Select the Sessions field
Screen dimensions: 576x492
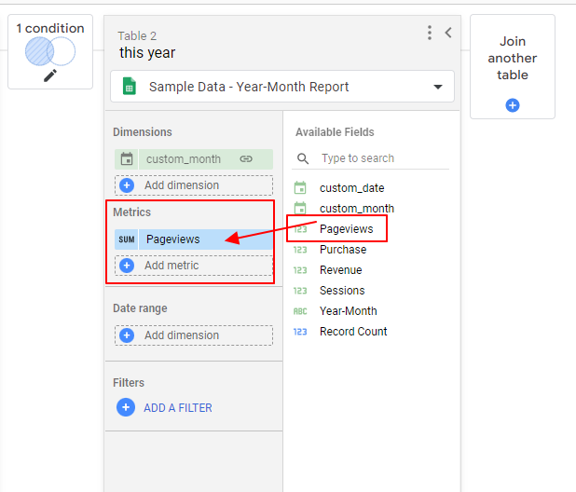click(x=342, y=291)
